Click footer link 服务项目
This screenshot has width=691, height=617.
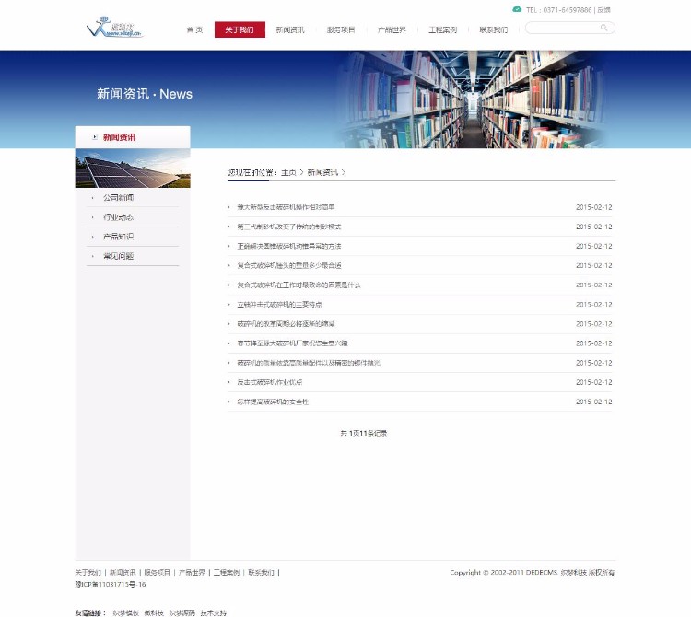click(158, 573)
